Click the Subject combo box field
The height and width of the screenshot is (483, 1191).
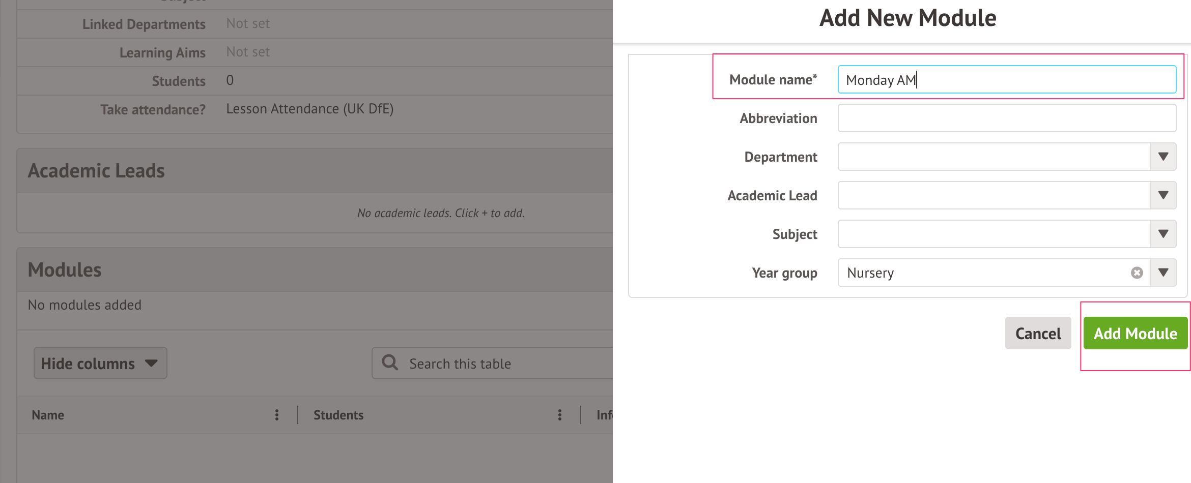(x=994, y=234)
